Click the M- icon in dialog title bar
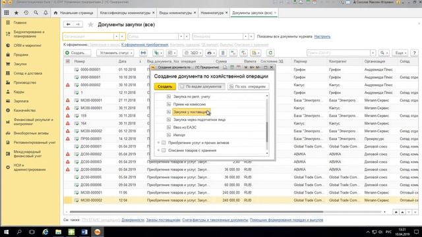The height and width of the screenshot is (237, 422). pyautogui.click(x=258, y=67)
